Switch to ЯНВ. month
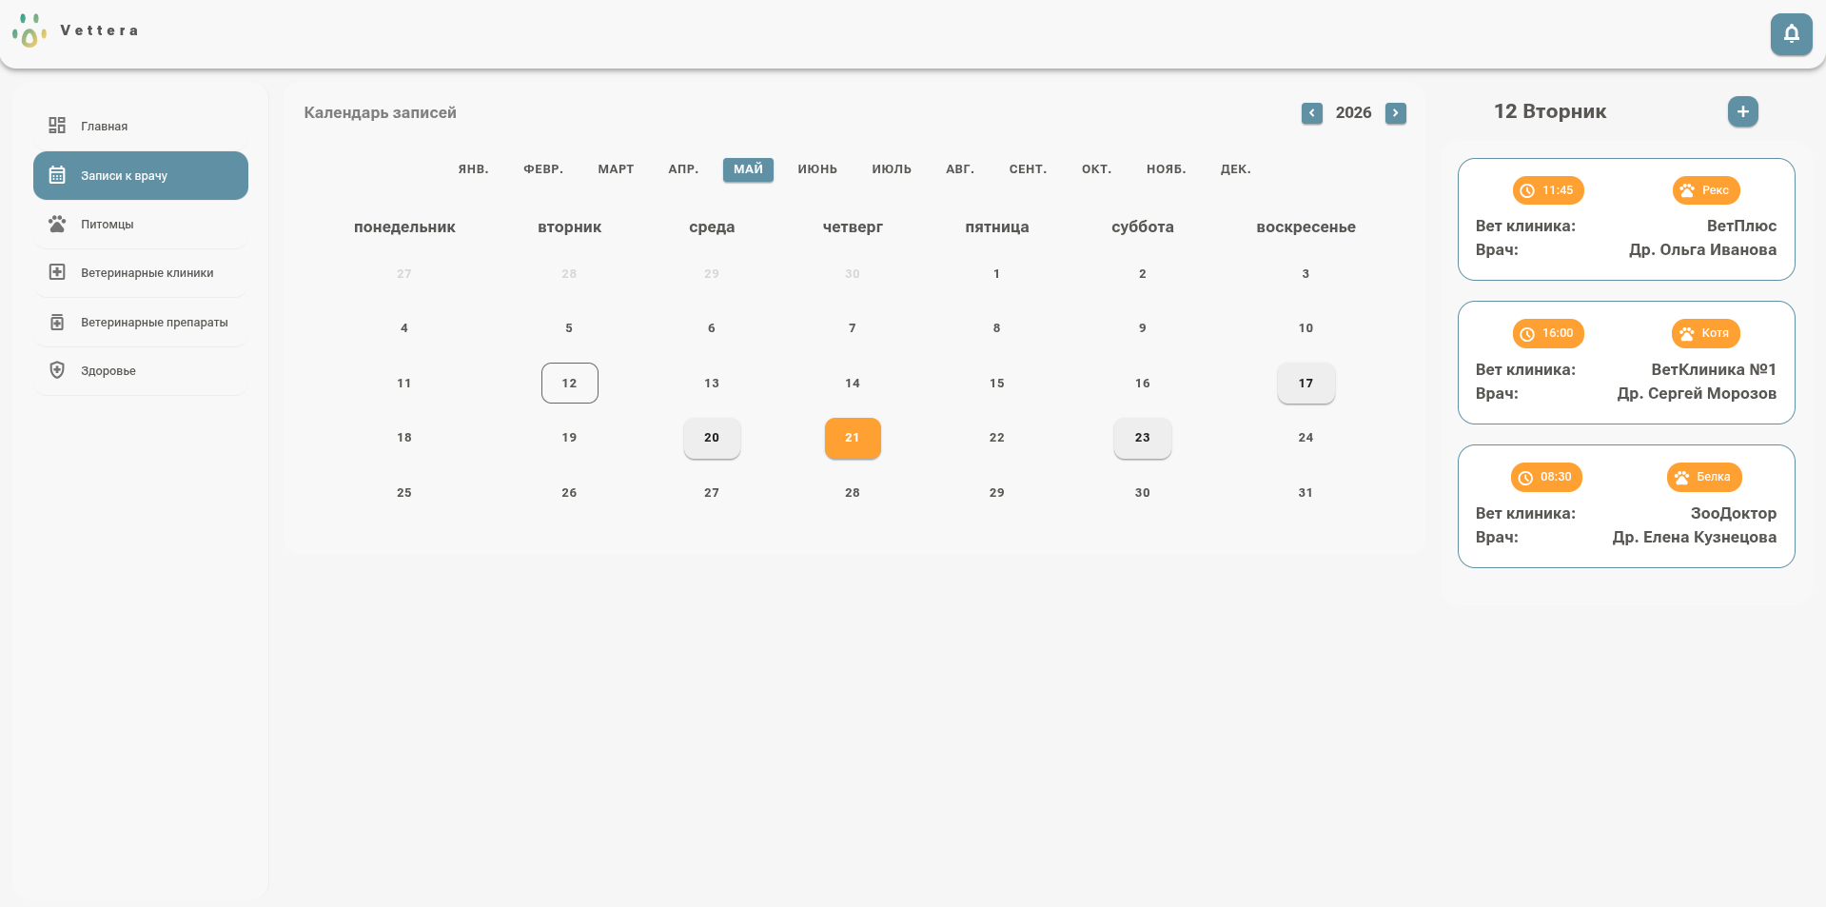Image resolution: width=1826 pixels, height=907 pixels. tap(473, 169)
